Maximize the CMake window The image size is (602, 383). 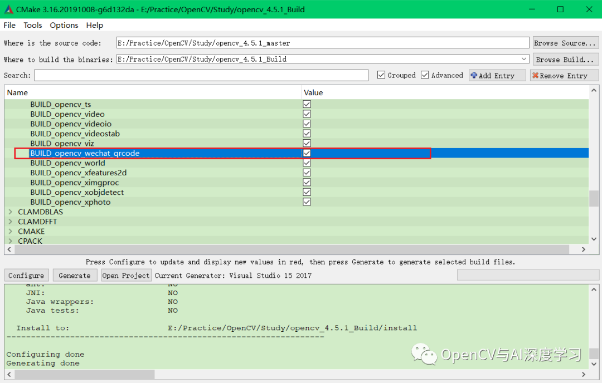pos(561,9)
